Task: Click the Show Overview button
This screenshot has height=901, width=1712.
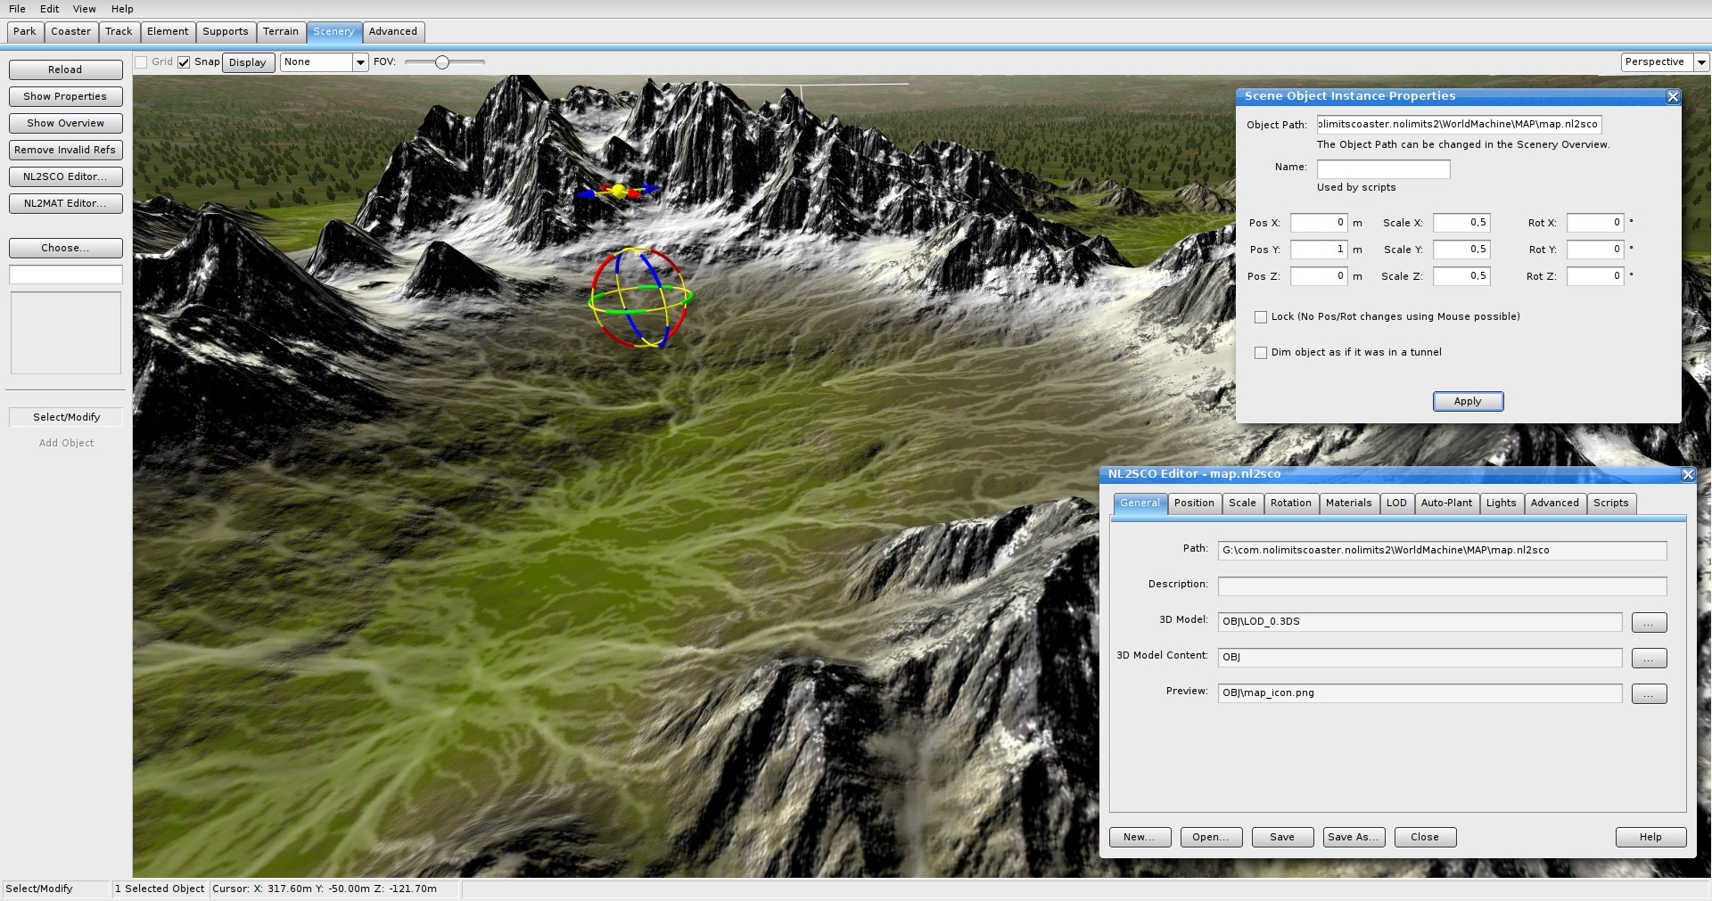Action: coord(65,123)
